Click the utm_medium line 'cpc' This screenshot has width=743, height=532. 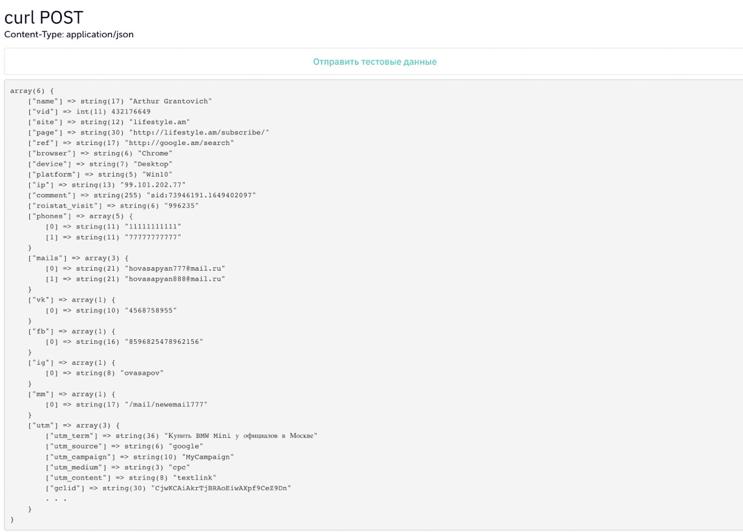pos(118,467)
